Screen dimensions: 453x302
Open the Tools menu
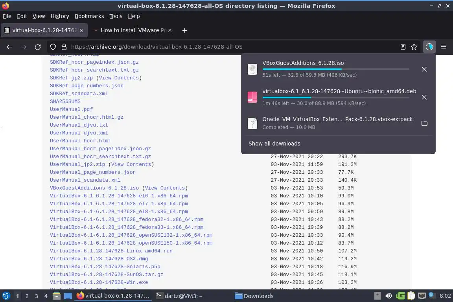click(116, 16)
